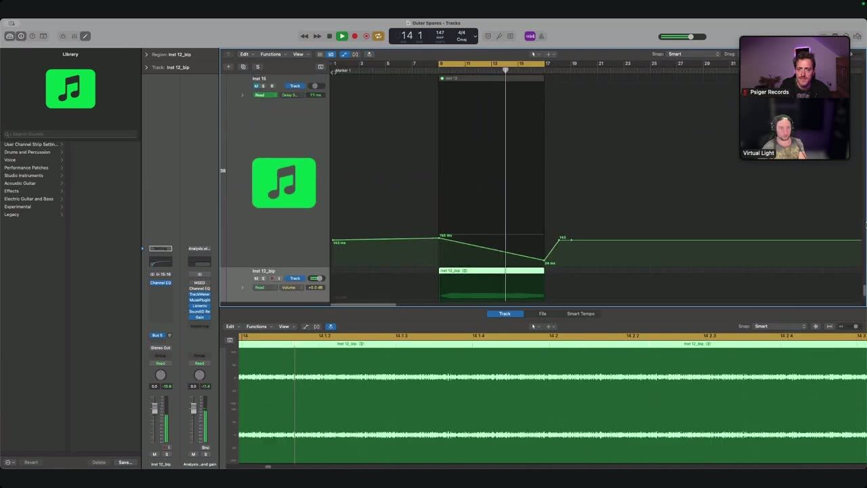Toggle the Flex button in Tracks area
The height and width of the screenshot is (488, 867).
[x=356, y=54]
